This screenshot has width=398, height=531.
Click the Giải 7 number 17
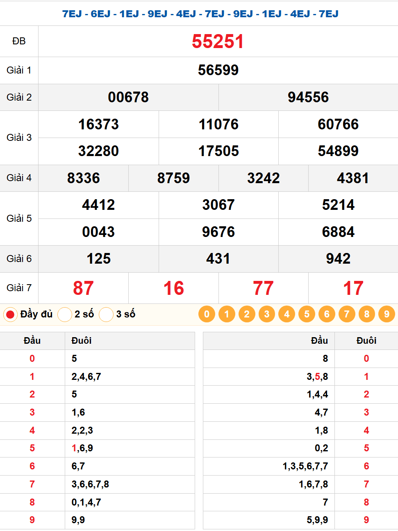coord(353,288)
